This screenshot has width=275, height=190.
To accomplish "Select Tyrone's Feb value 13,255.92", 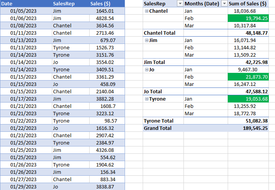I will tap(248, 106).
